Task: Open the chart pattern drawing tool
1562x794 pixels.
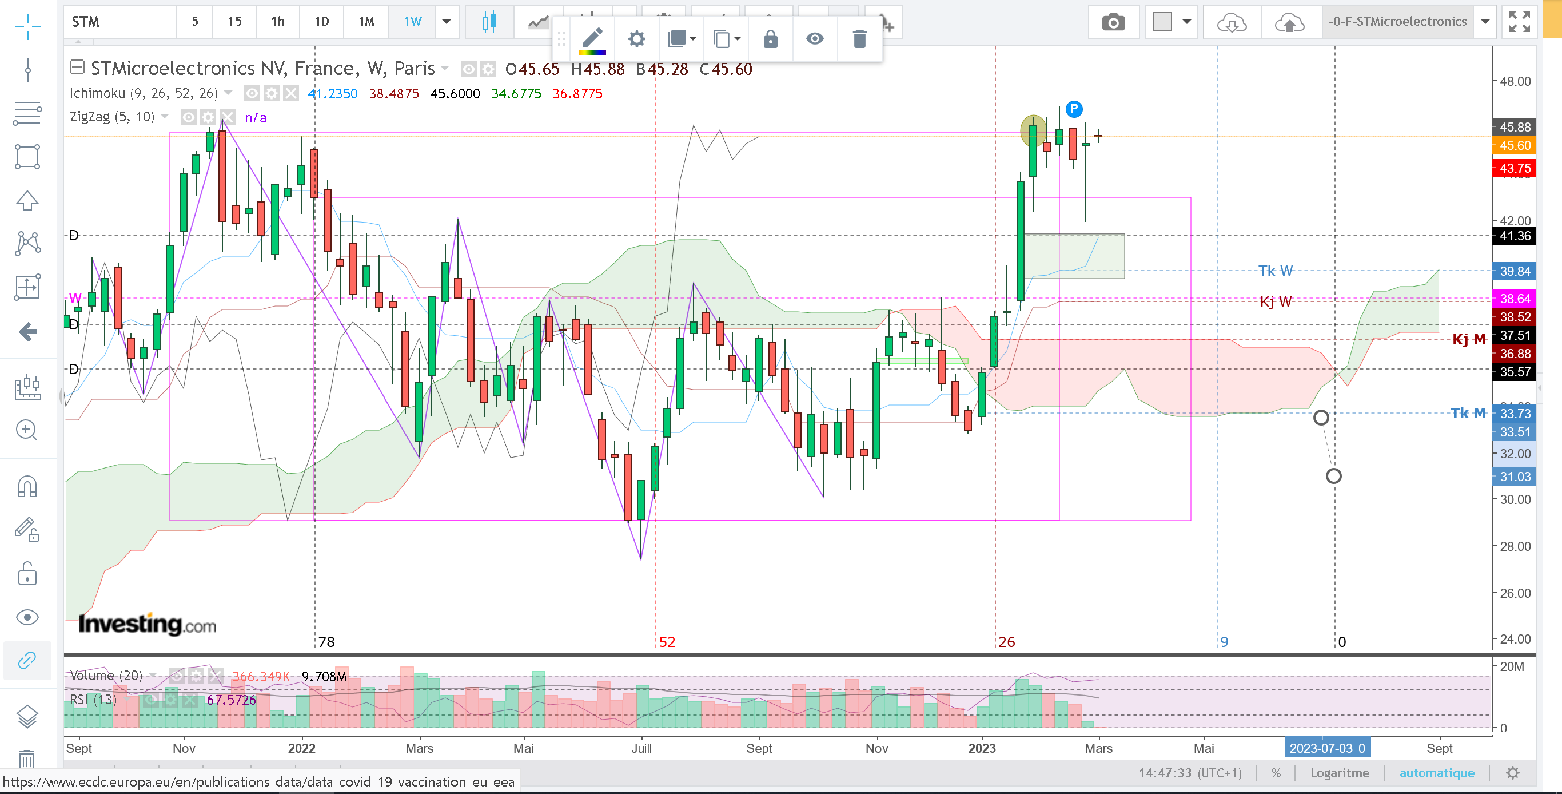Action: click(27, 243)
